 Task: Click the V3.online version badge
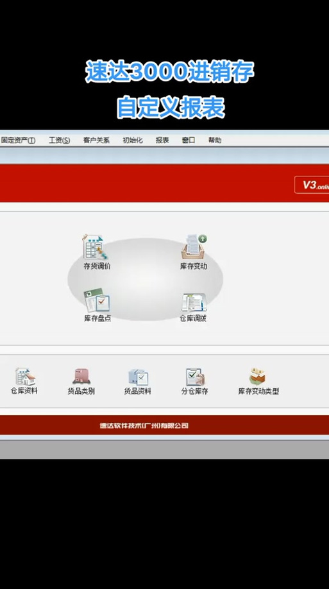coord(312,185)
